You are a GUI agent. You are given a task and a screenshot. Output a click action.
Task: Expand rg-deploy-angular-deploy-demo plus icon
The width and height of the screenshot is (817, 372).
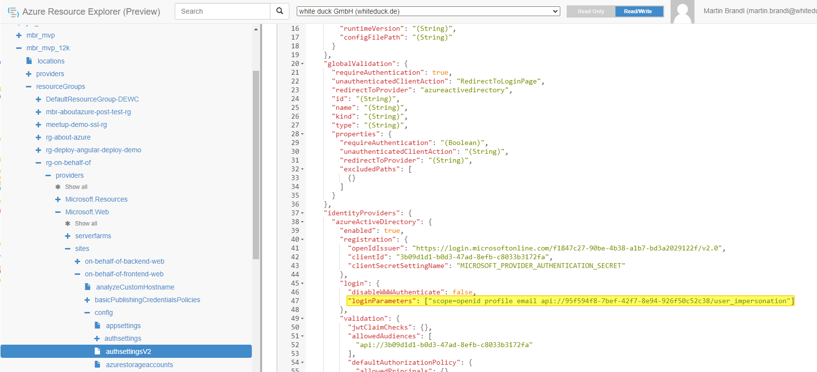tap(39, 150)
